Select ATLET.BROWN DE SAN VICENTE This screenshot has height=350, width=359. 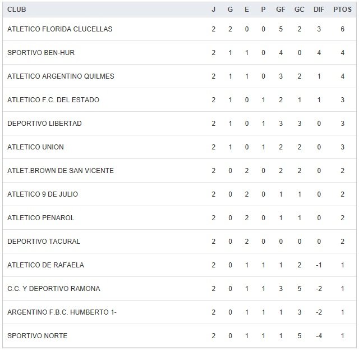(x=61, y=171)
